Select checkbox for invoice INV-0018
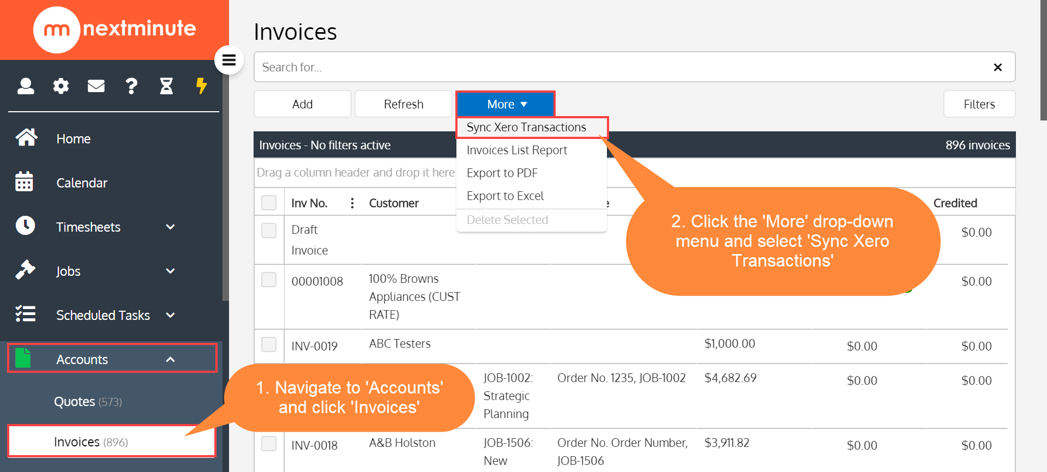Viewport: 1047px width, 472px height. pos(269,444)
